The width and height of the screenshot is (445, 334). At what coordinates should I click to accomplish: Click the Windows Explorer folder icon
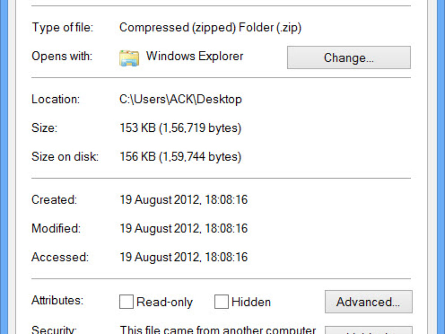(x=129, y=58)
